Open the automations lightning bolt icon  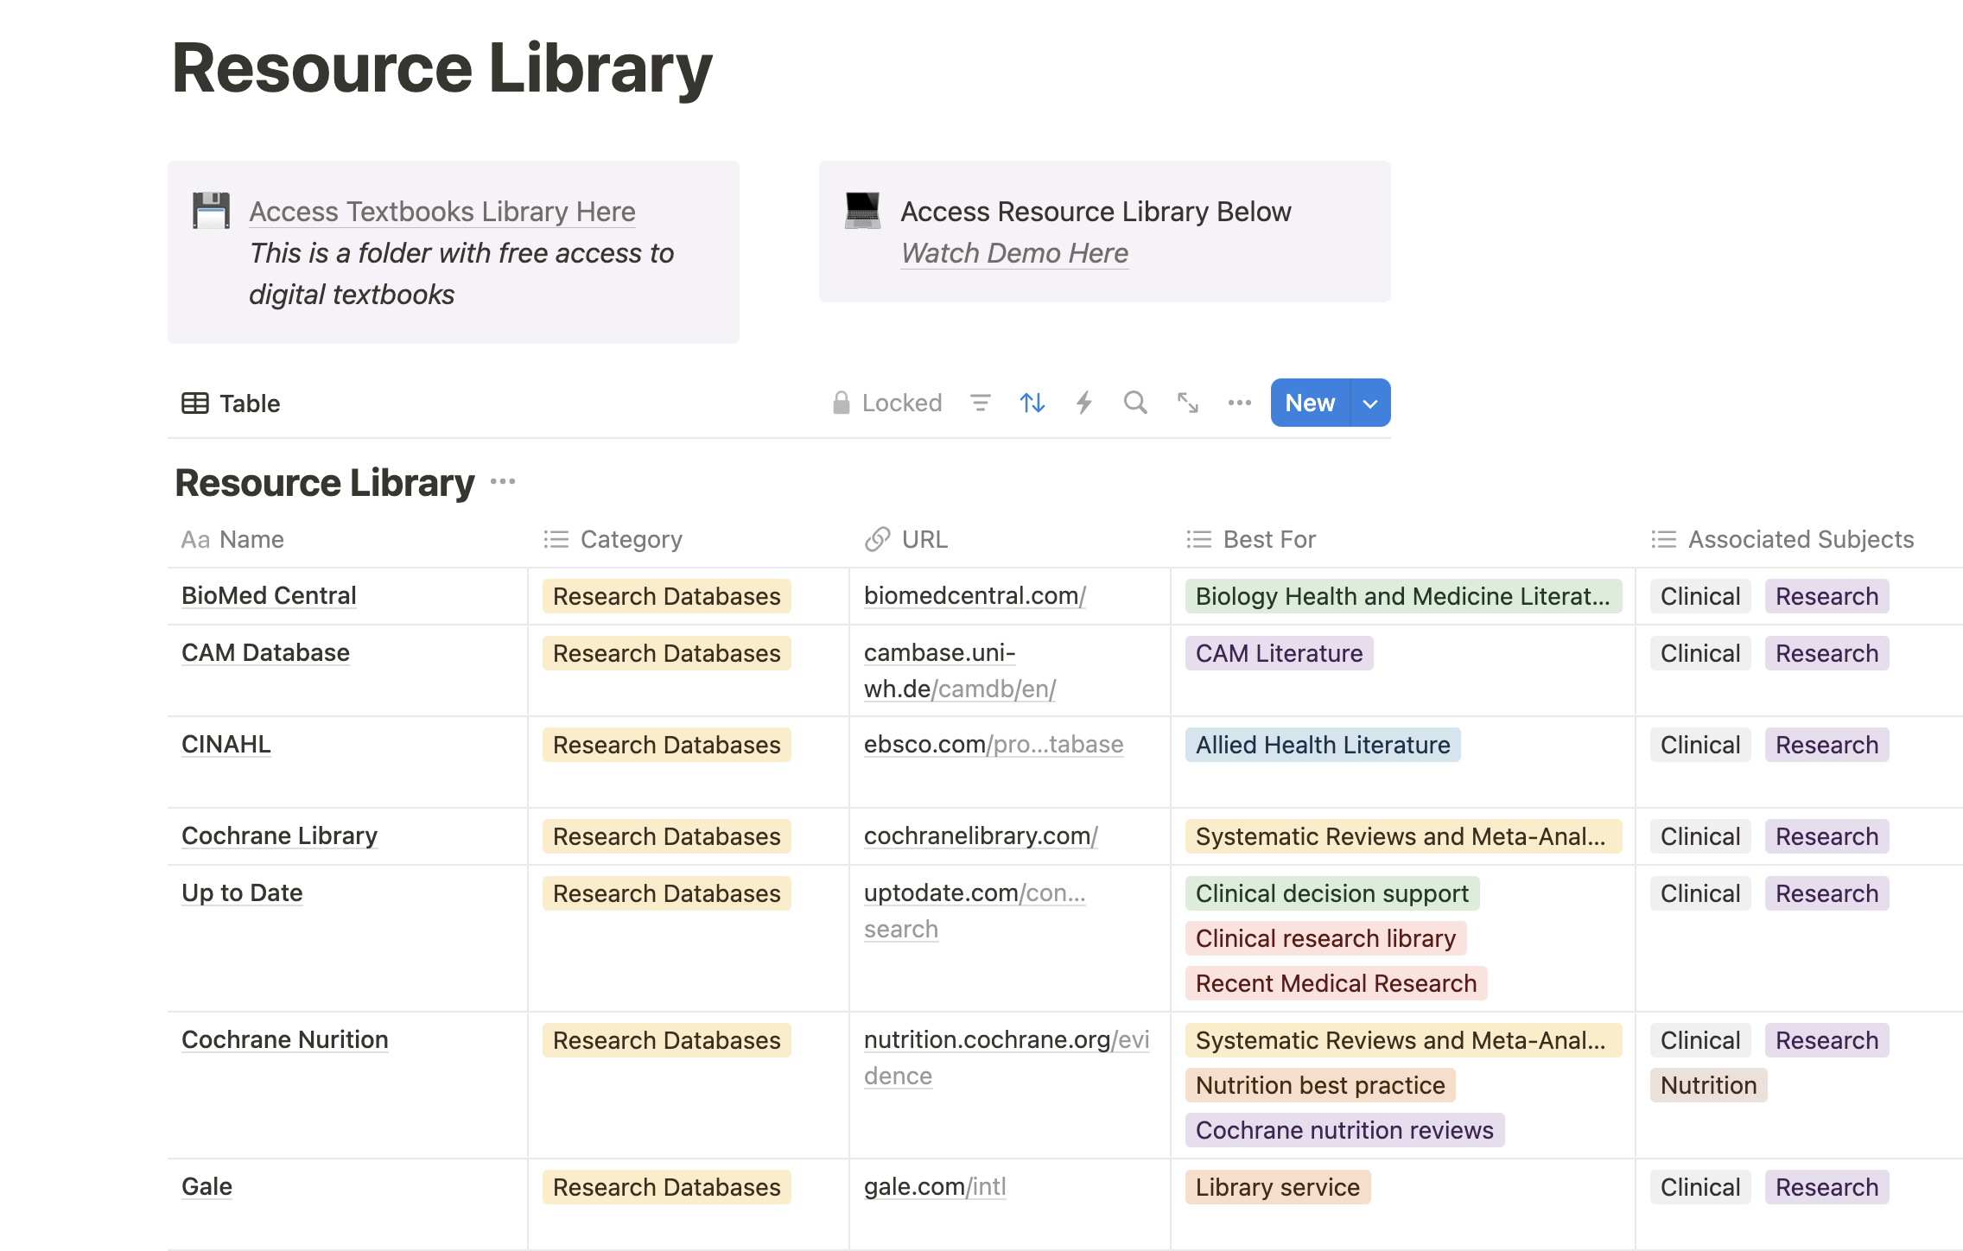1083,403
